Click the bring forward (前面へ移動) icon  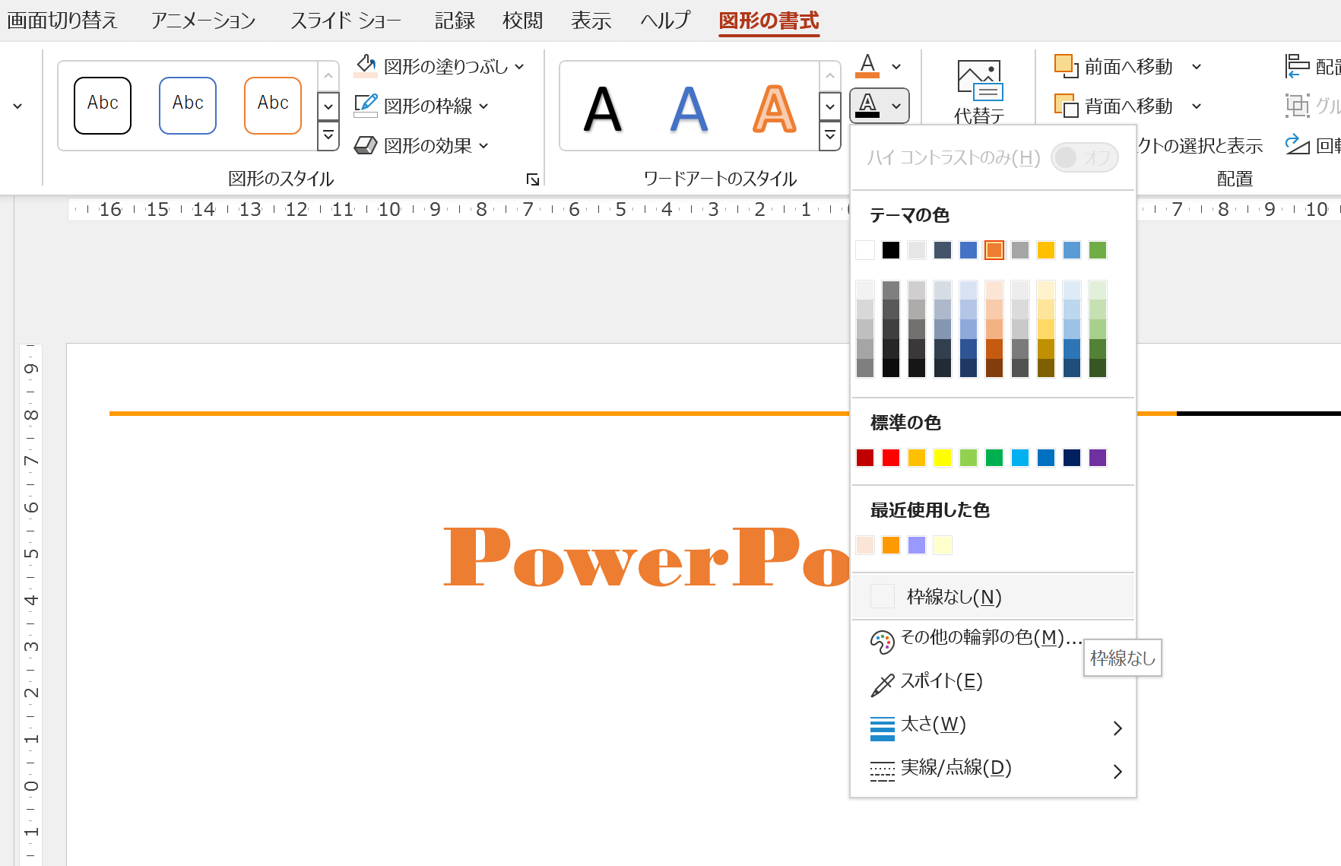click(x=1066, y=66)
